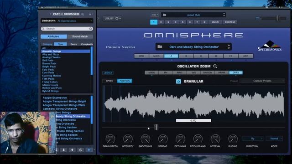
Task: Switch to Sound Match view
Action: [x=80, y=36]
